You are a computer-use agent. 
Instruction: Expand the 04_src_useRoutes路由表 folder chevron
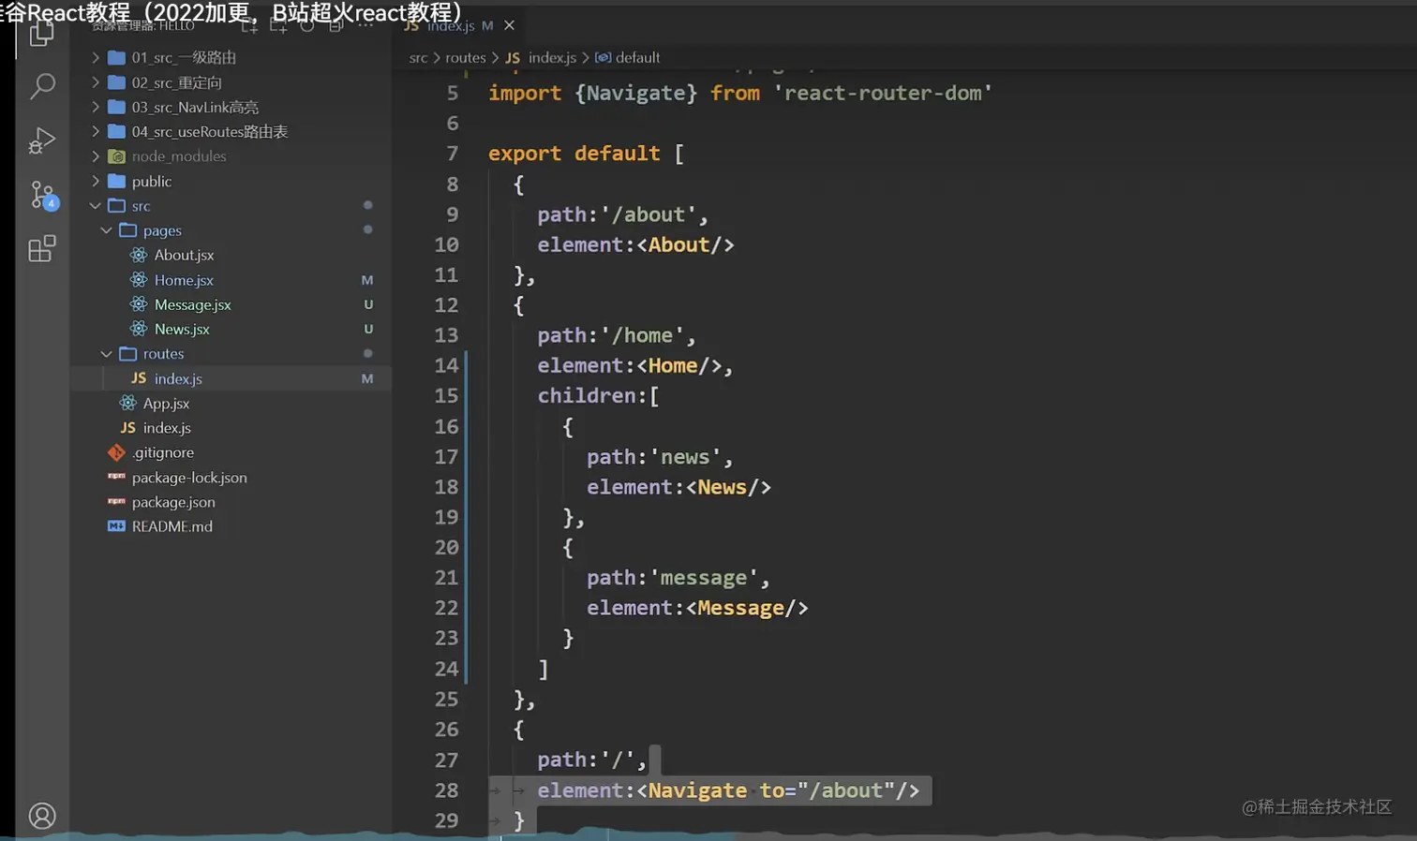96,132
